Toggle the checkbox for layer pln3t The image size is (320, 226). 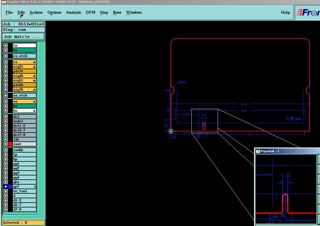pos(6,71)
